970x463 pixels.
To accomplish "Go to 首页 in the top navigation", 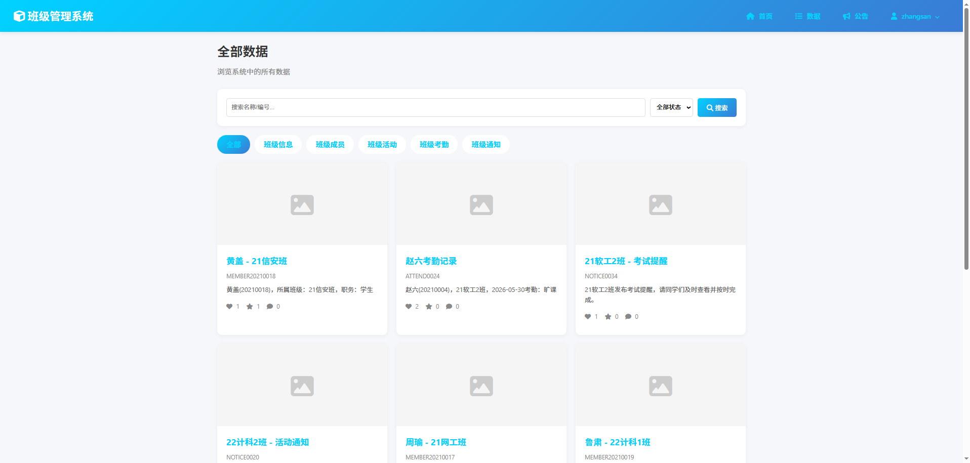I will (x=759, y=16).
